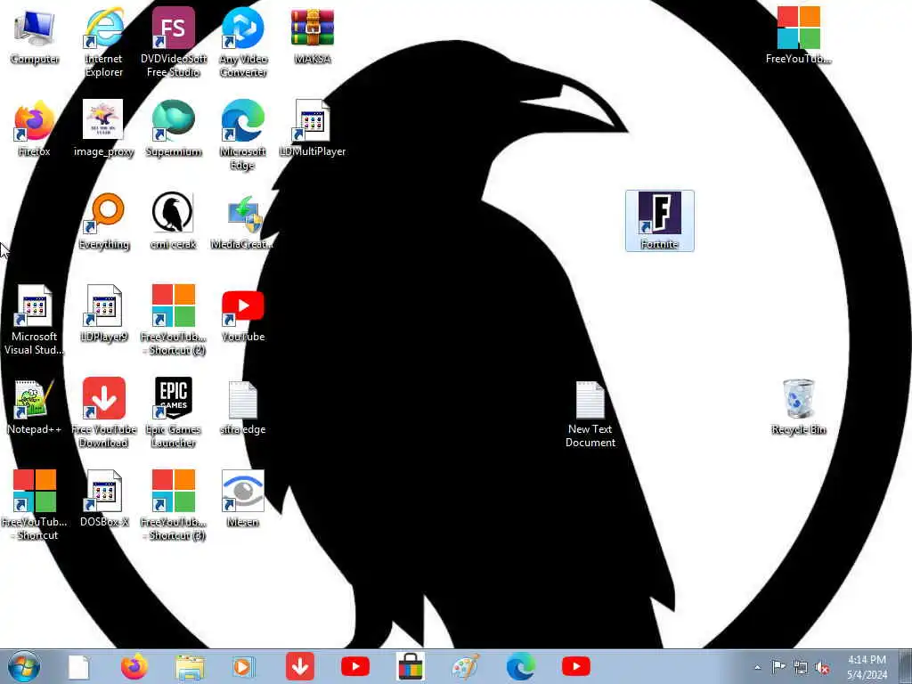Select the Mesen emulator shortcut
The height and width of the screenshot is (684, 912).
tap(243, 499)
